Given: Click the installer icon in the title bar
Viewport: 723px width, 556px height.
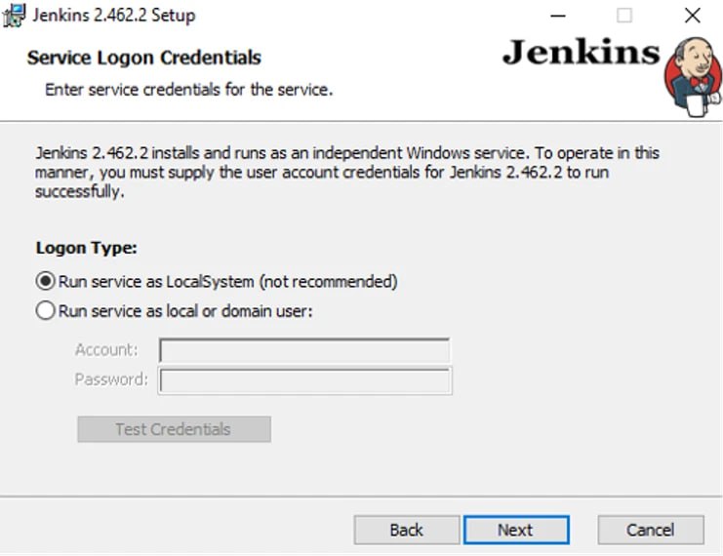Looking at the screenshot, I should 14,16.
